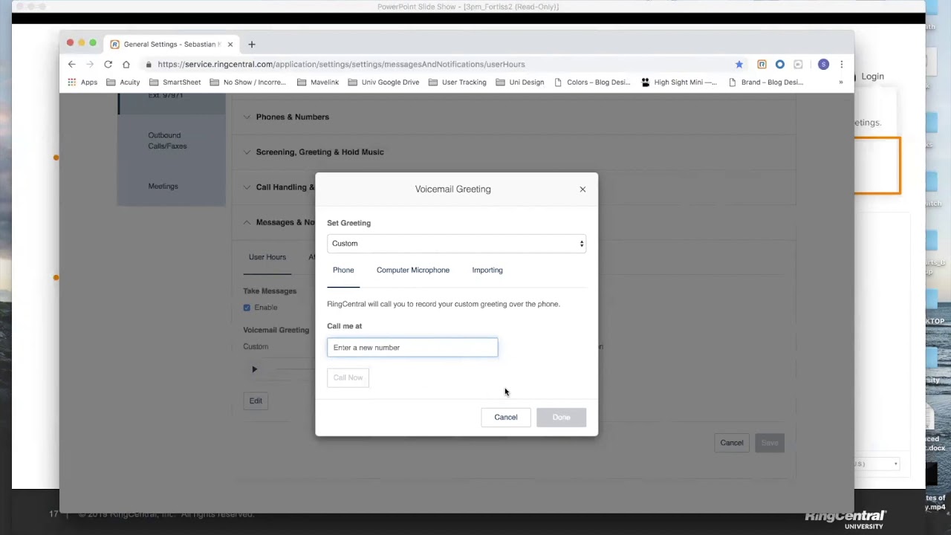
Task: Open the High Sight Mini bookmark
Action: click(x=678, y=82)
